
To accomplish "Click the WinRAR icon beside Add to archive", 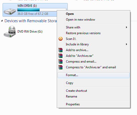I will [60, 50].
